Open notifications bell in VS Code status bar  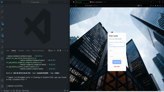[68, 91]
